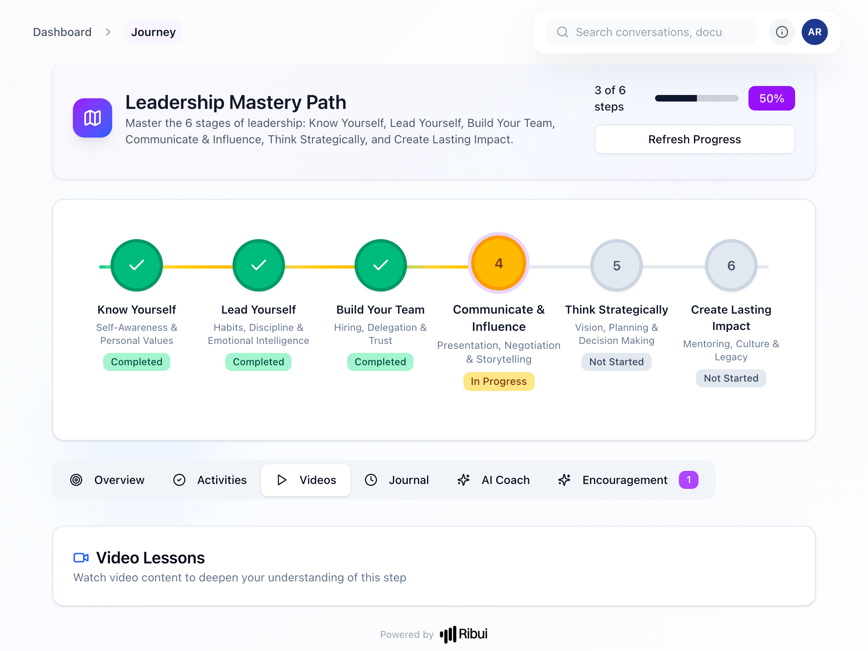Click the Journal clock icon

click(x=371, y=480)
